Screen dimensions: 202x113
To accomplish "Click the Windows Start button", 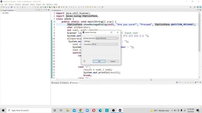I will click(3, 110).
